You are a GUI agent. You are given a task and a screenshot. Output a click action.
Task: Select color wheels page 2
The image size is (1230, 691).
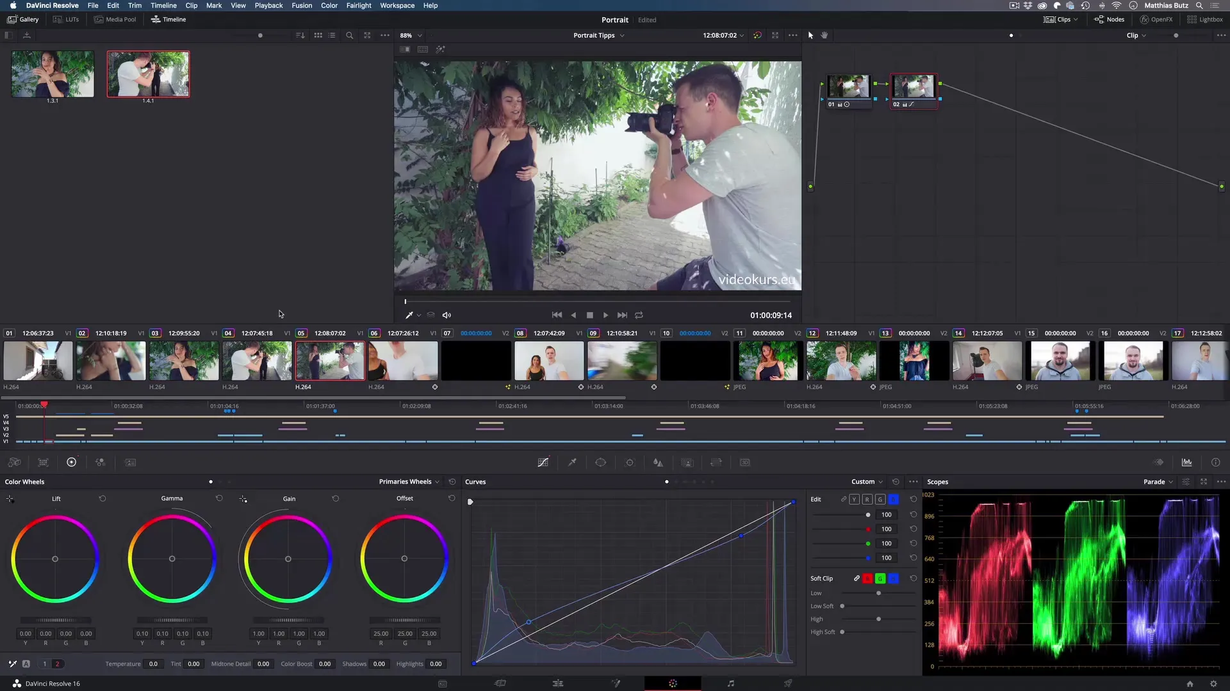point(57,664)
